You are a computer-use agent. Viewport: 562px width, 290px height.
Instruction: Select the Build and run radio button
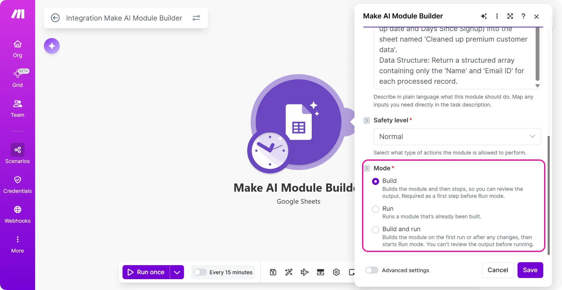click(376, 230)
